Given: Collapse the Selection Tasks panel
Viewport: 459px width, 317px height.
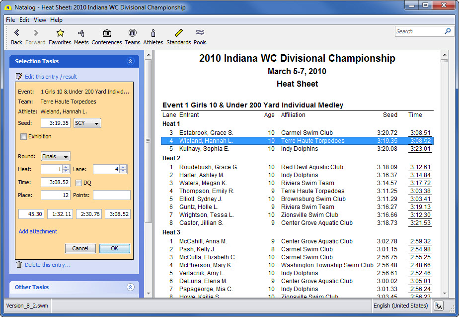Looking at the screenshot, I should tap(130, 61).
